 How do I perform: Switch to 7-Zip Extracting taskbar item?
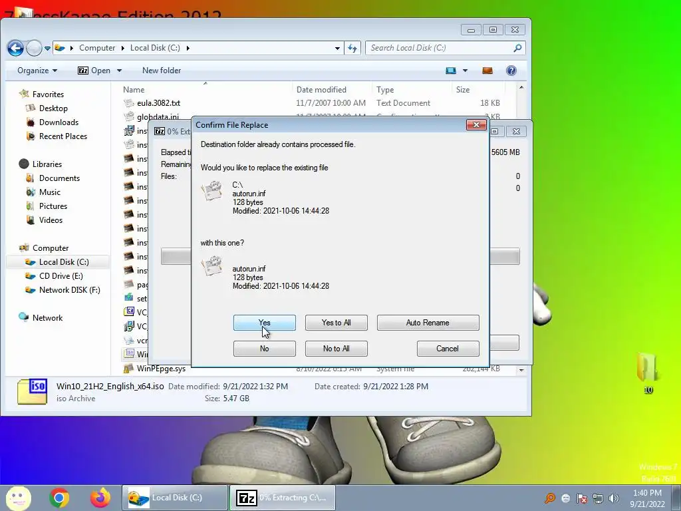282,498
